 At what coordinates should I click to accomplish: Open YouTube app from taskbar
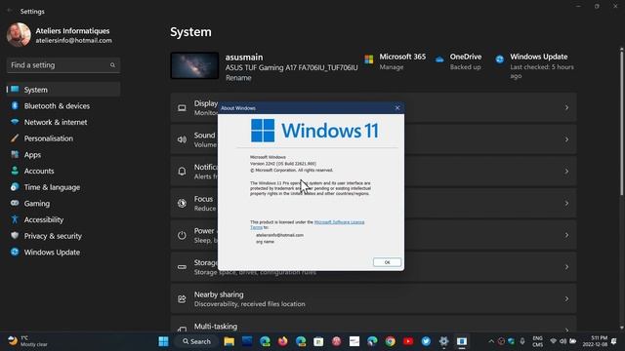408,341
